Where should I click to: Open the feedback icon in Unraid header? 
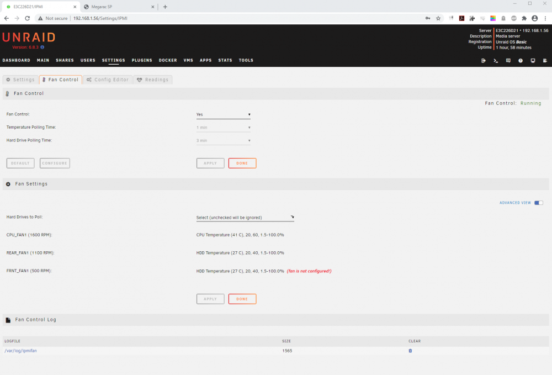coord(508,61)
